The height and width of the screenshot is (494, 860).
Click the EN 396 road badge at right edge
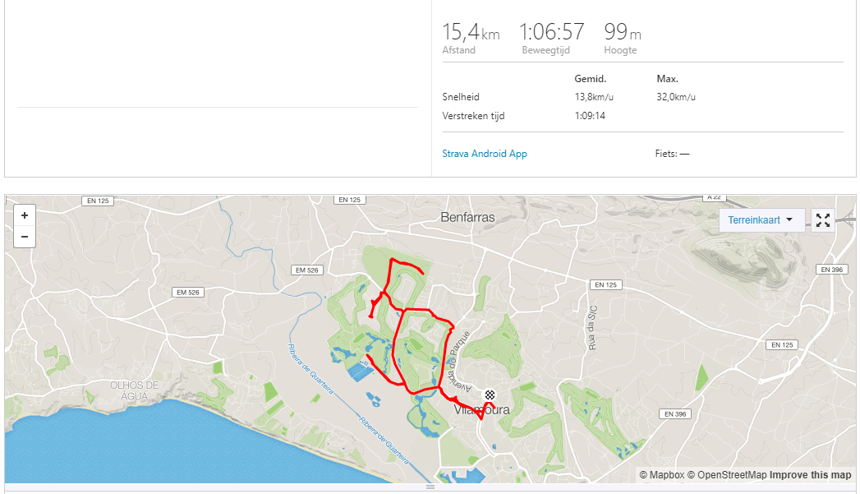831,270
